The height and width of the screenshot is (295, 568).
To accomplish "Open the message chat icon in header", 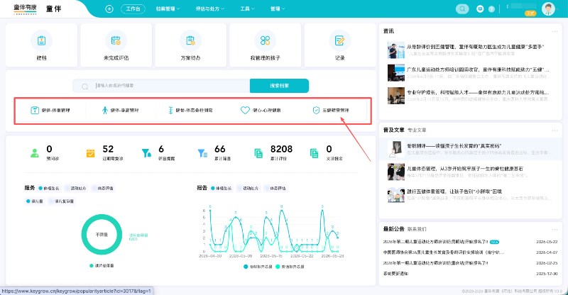I will coord(480,9).
